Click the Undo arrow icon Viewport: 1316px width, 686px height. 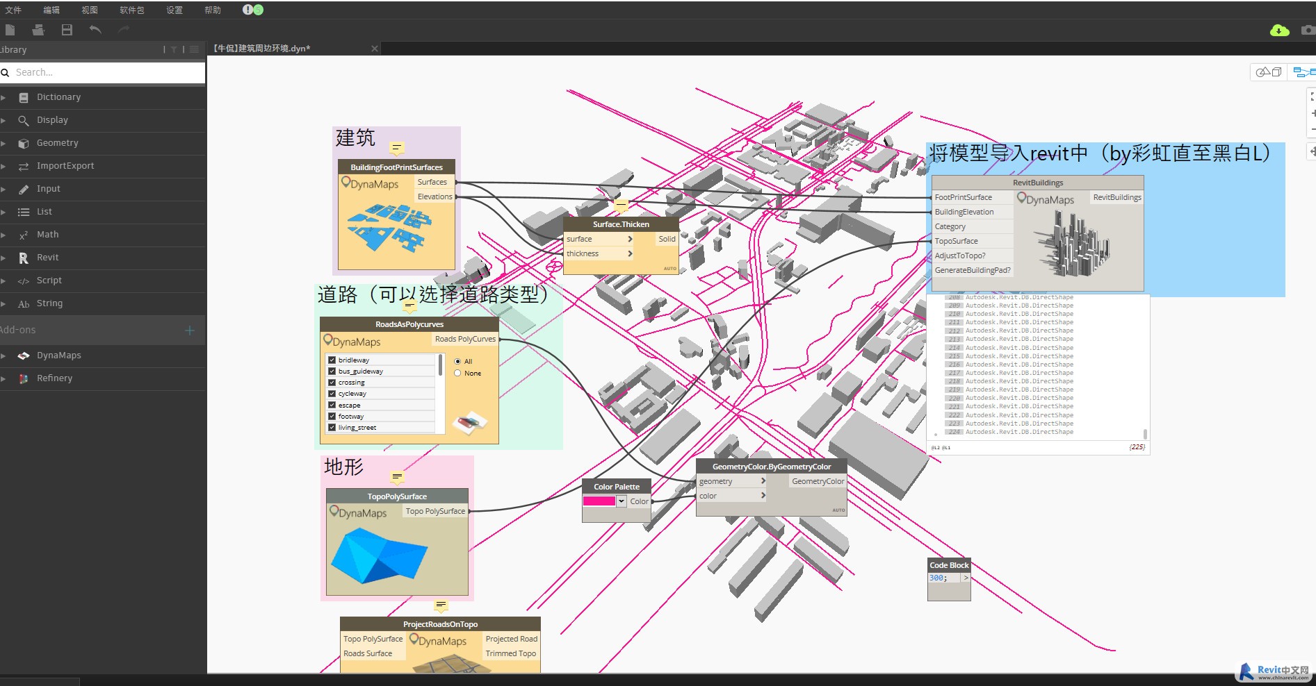[95, 29]
